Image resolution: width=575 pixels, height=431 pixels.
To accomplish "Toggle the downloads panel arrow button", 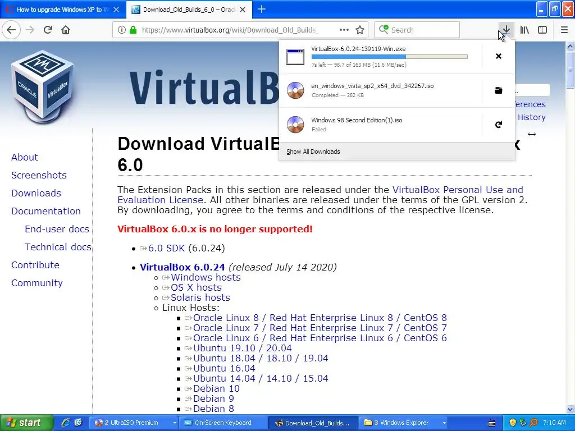I will pos(506,30).
